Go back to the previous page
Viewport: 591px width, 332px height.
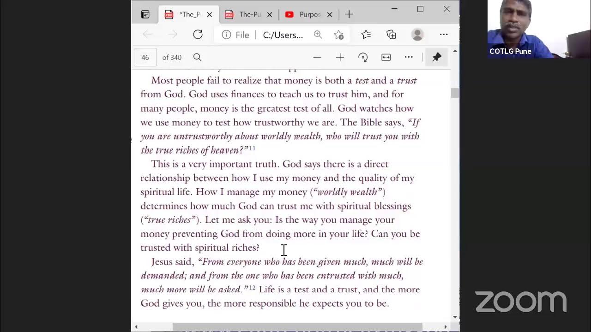148,35
